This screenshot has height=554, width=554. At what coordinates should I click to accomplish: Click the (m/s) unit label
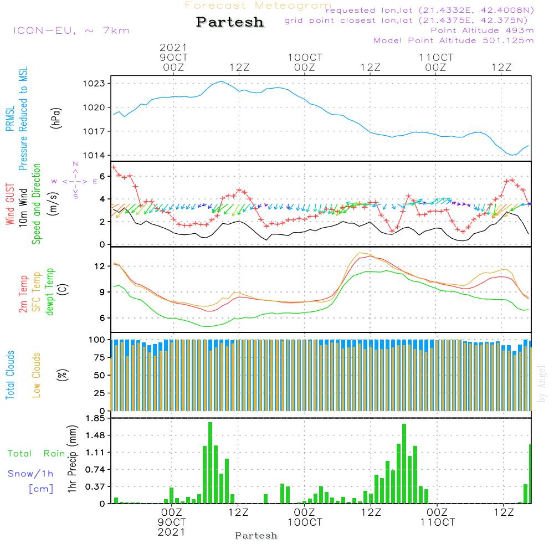click(x=53, y=204)
